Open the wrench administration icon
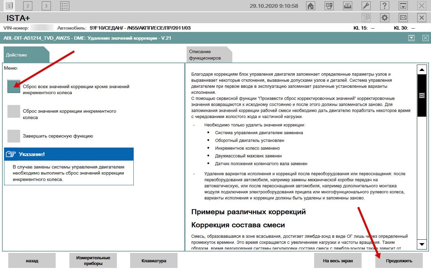The image size is (431, 269). point(366,5)
